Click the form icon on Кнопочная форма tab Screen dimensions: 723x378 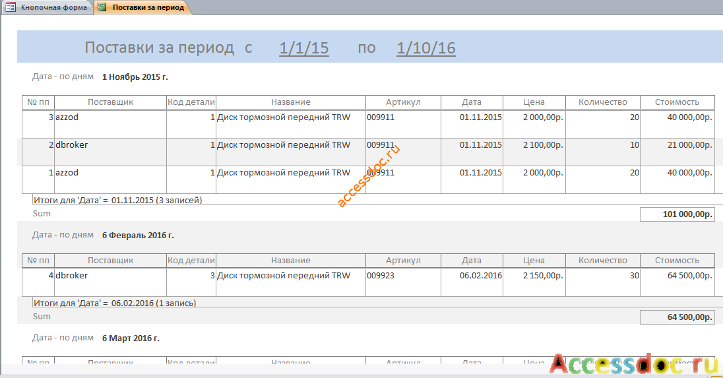tap(11, 7)
